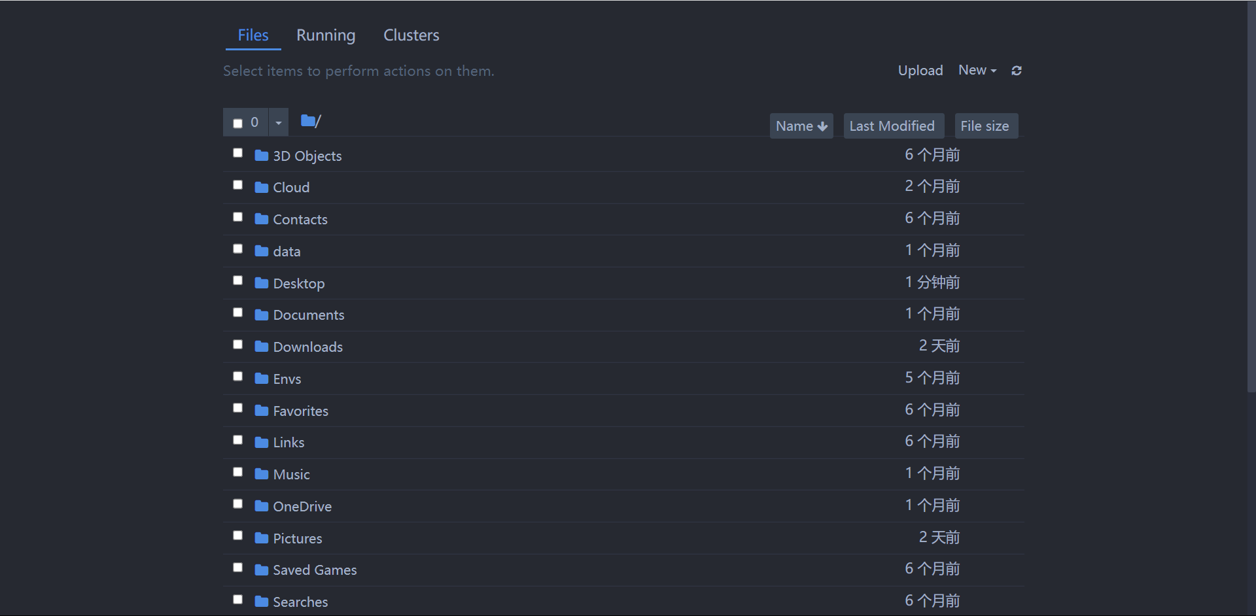The width and height of the screenshot is (1256, 616).
Task: Sort by Name column
Action: [x=801, y=126]
